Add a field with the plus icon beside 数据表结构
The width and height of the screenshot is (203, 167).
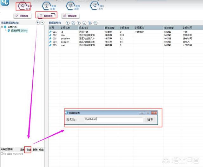tap(68, 23)
